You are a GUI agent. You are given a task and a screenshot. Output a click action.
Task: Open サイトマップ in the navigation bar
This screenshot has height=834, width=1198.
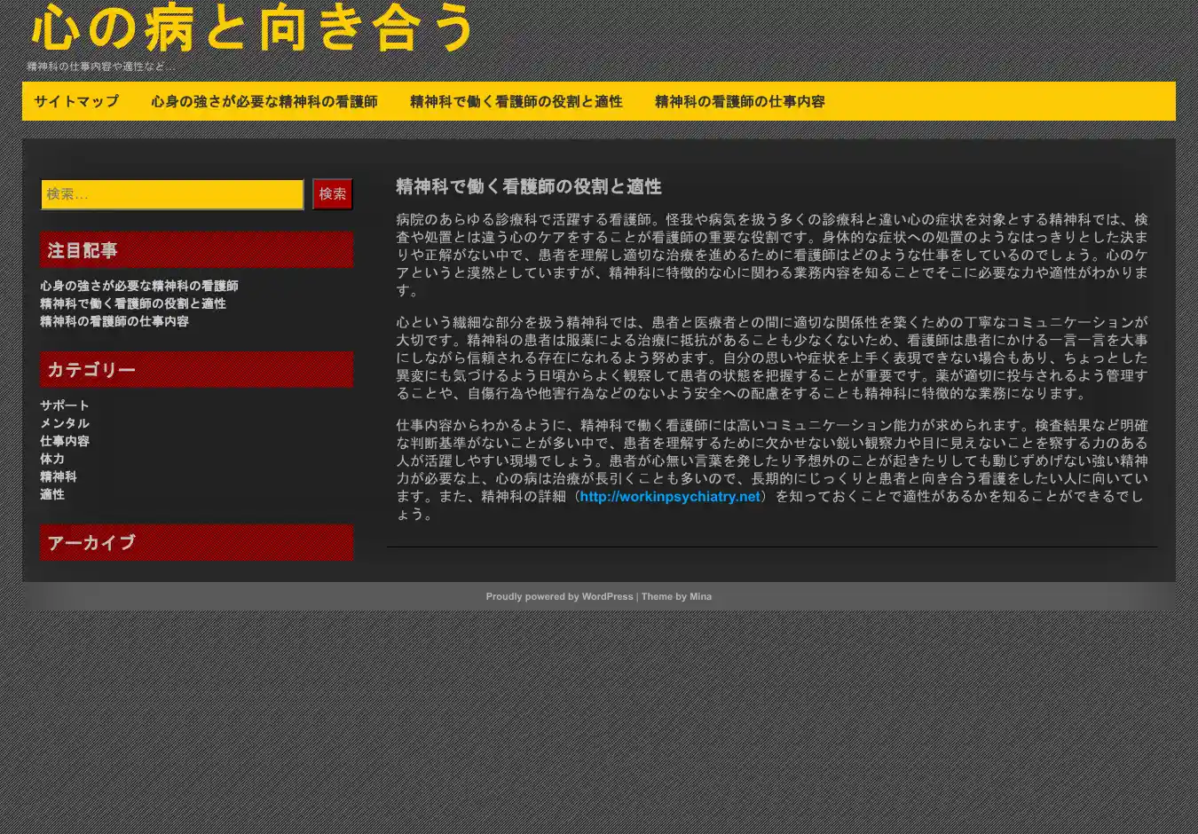(x=76, y=101)
